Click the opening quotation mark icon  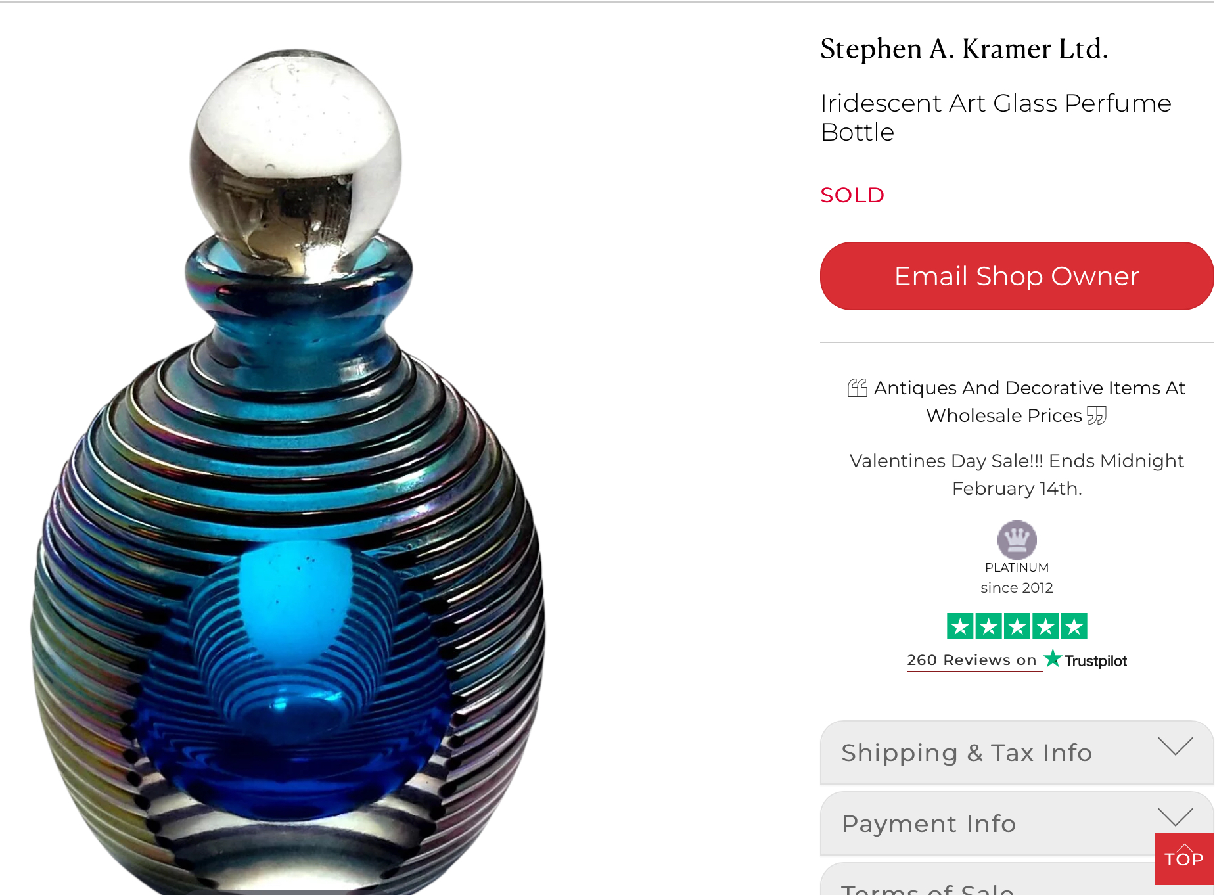(857, 388)
